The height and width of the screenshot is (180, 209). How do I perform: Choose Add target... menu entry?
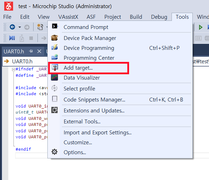click(x=120, y=68)
